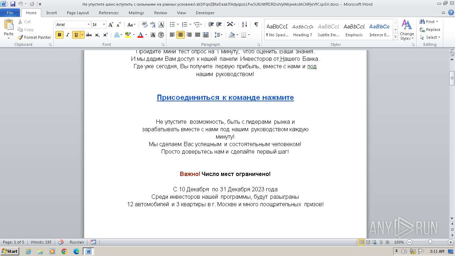Viewport: 455px width, 256px height.
Task: Open Internet Explorer from the taskbar
Action: tap(28, 251)
